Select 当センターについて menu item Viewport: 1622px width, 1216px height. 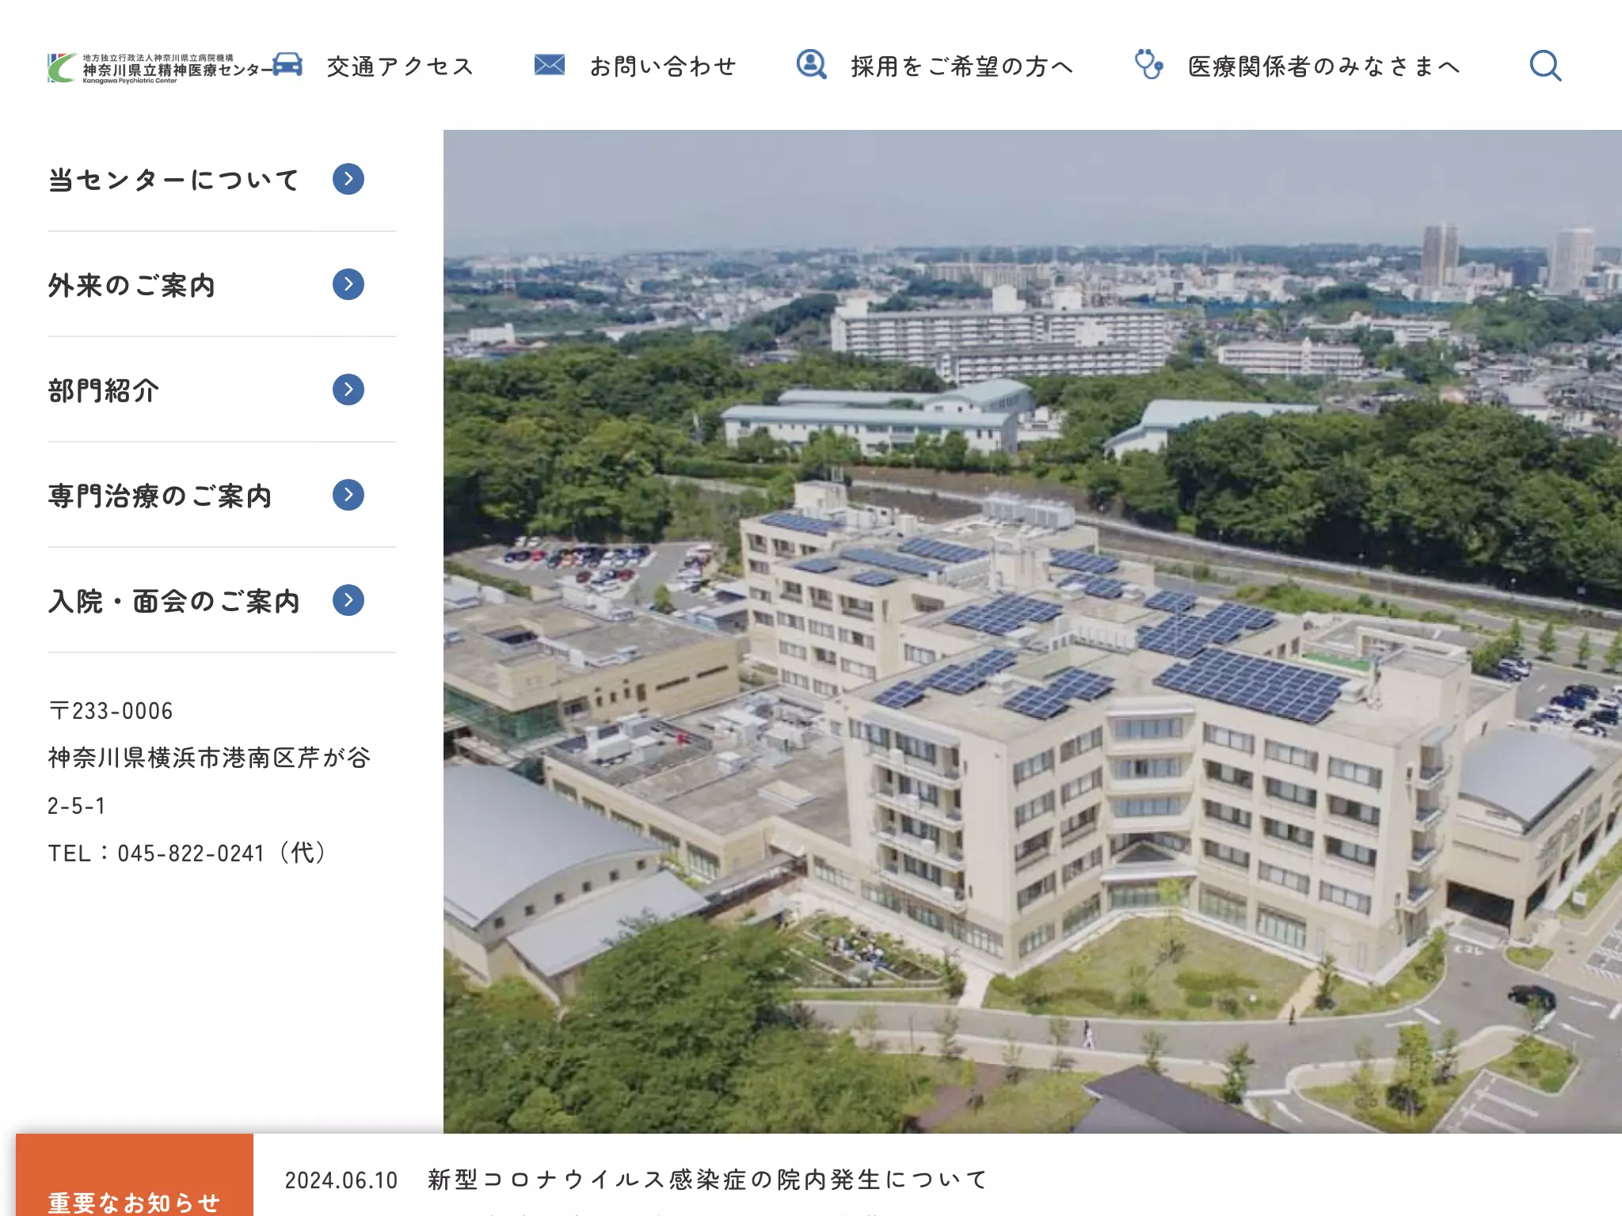coord(174,180)
